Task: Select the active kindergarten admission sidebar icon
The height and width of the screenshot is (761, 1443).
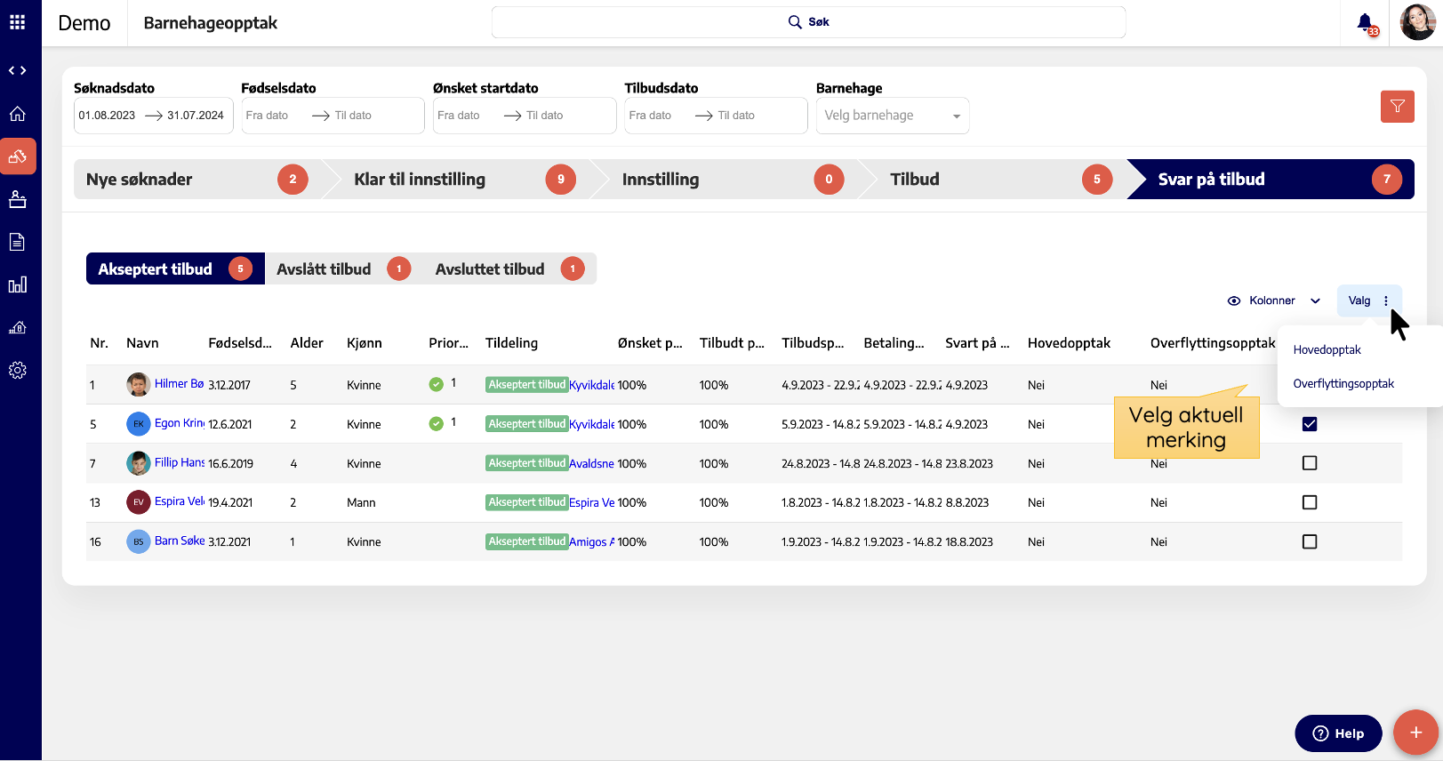Action: coord(18,156)
